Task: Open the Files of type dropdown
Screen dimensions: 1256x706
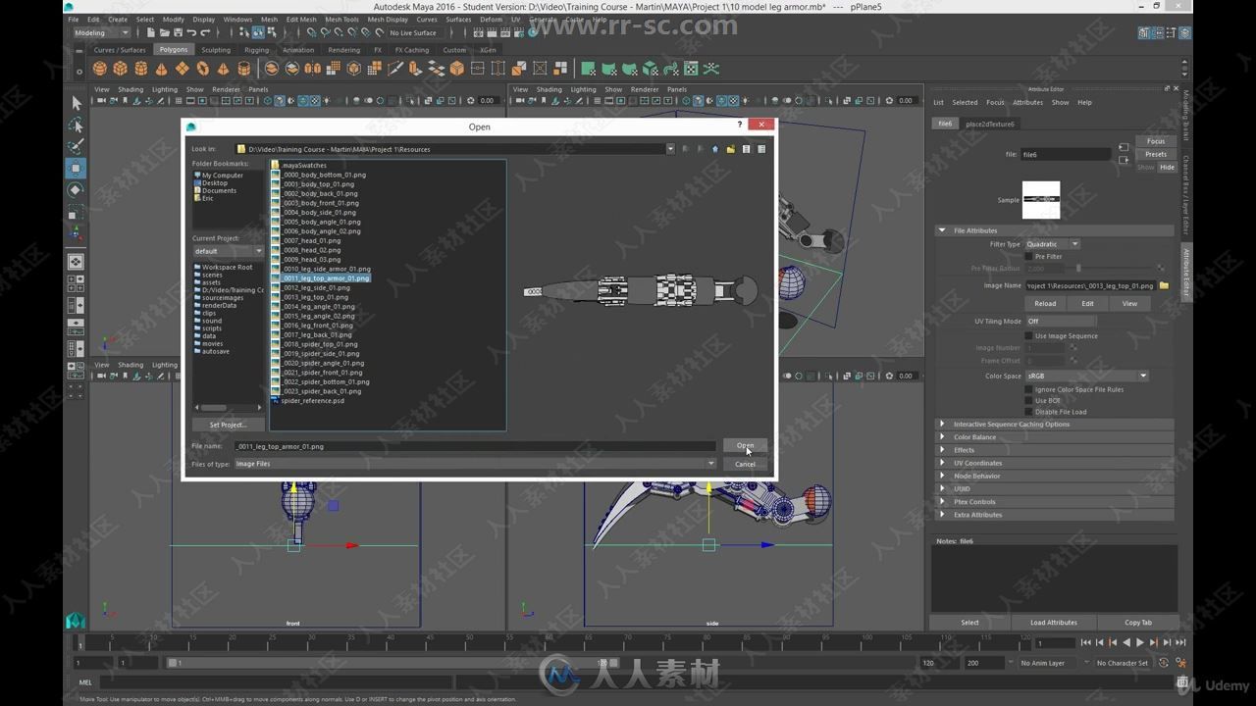Action: tap(475, 464)
